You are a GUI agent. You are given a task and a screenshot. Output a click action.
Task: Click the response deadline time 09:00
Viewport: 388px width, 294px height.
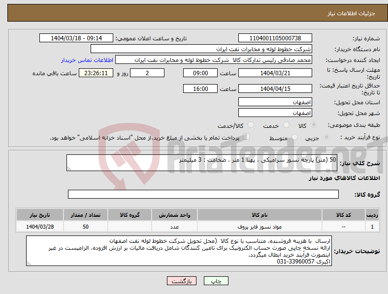(x=200, y=73)
